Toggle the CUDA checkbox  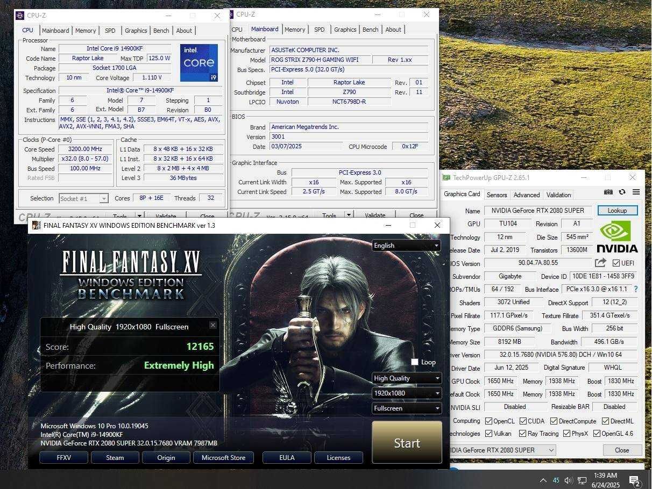(523, 421)
